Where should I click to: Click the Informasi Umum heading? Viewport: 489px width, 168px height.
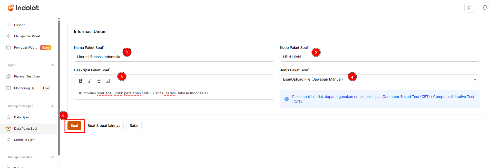(90, 31)
